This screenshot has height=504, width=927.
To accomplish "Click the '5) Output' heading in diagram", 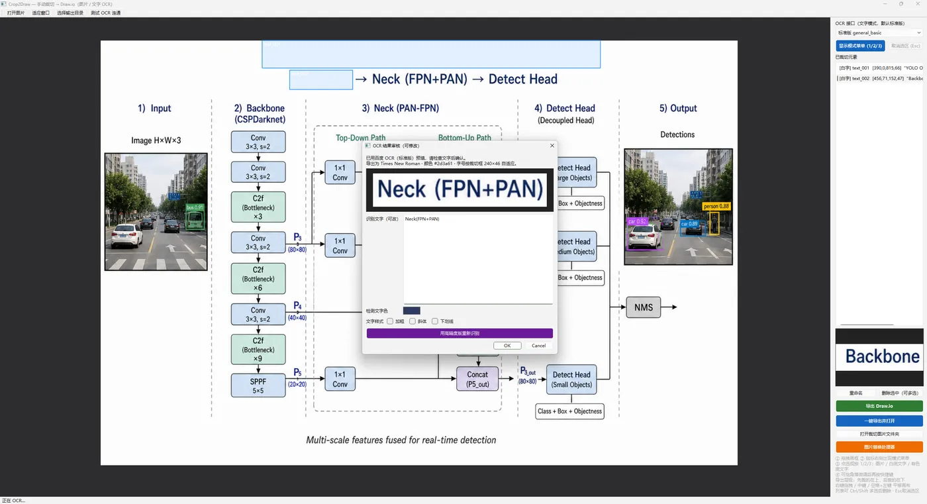I will pos(678,108).
